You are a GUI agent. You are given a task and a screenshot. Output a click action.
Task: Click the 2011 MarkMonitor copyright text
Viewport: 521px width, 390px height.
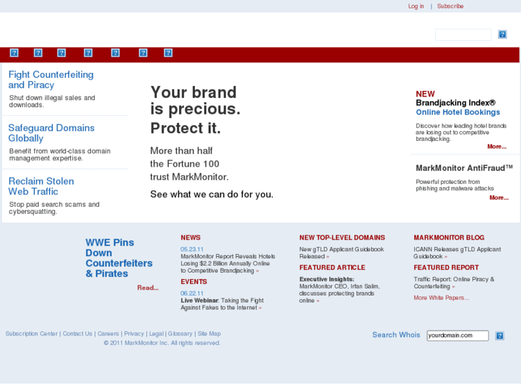point(162,343)
